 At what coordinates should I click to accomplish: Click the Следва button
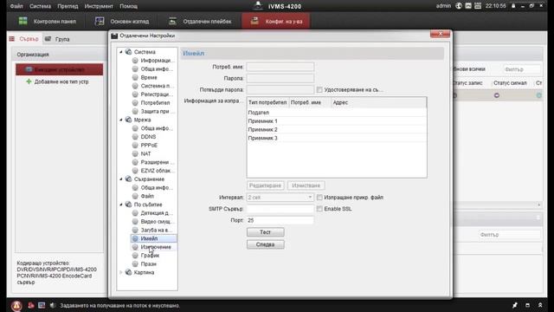click(x=266, y=244)
